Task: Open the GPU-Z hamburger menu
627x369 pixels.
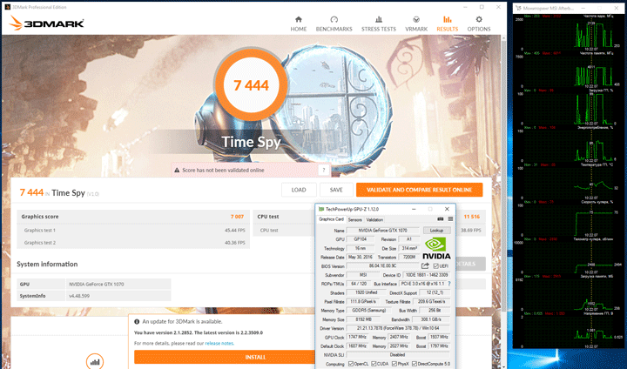Action: click(x=450, y=218)
